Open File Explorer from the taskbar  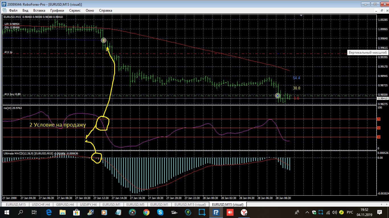tap(62, 212)
